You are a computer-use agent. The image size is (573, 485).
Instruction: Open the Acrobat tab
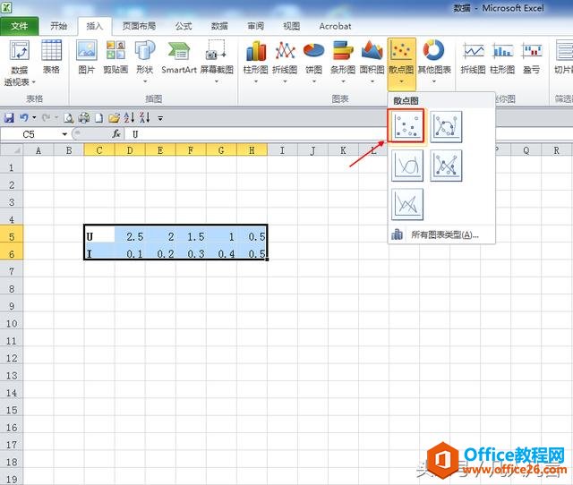(335, 26)
